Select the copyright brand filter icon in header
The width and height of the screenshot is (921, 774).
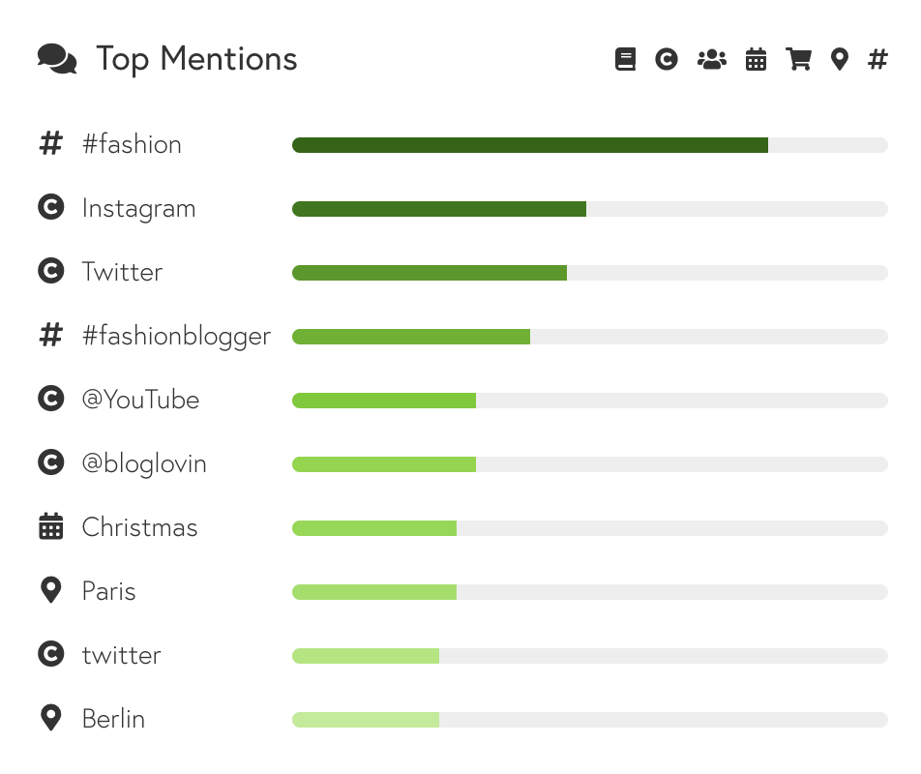click(x=666, y=59)
